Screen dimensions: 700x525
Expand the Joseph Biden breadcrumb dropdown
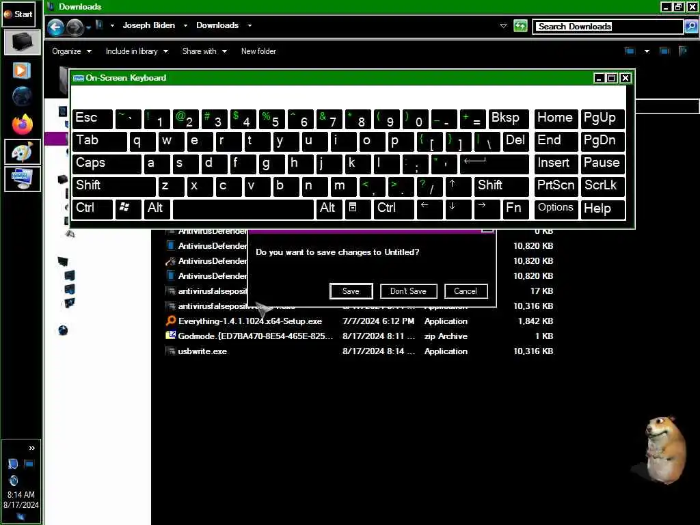pos(185,25)
